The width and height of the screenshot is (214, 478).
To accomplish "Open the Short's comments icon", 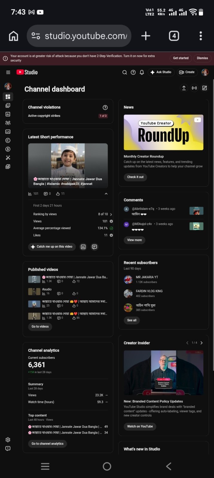I will point(94,247).
